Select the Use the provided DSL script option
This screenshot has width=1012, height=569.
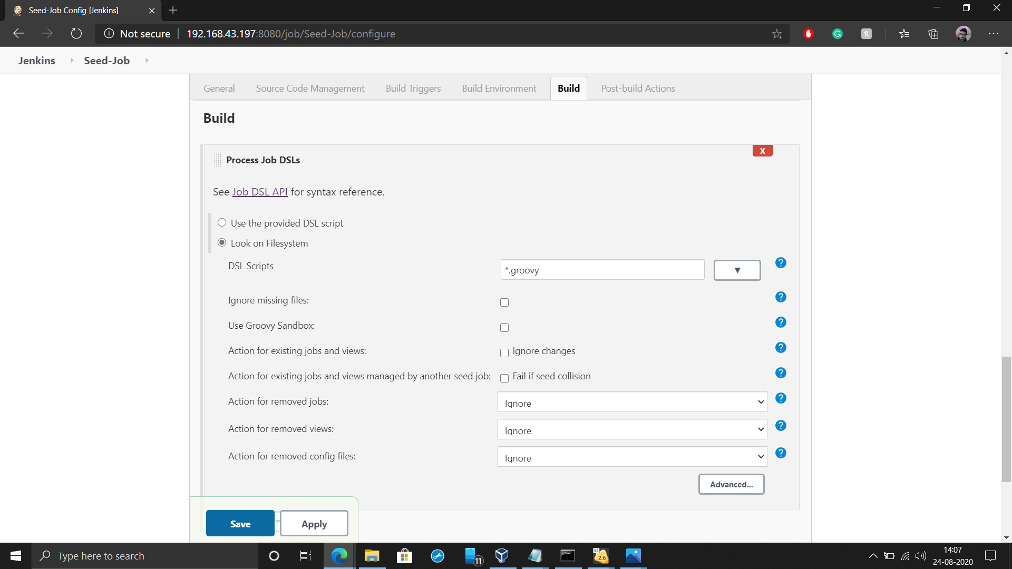point(222,222)
